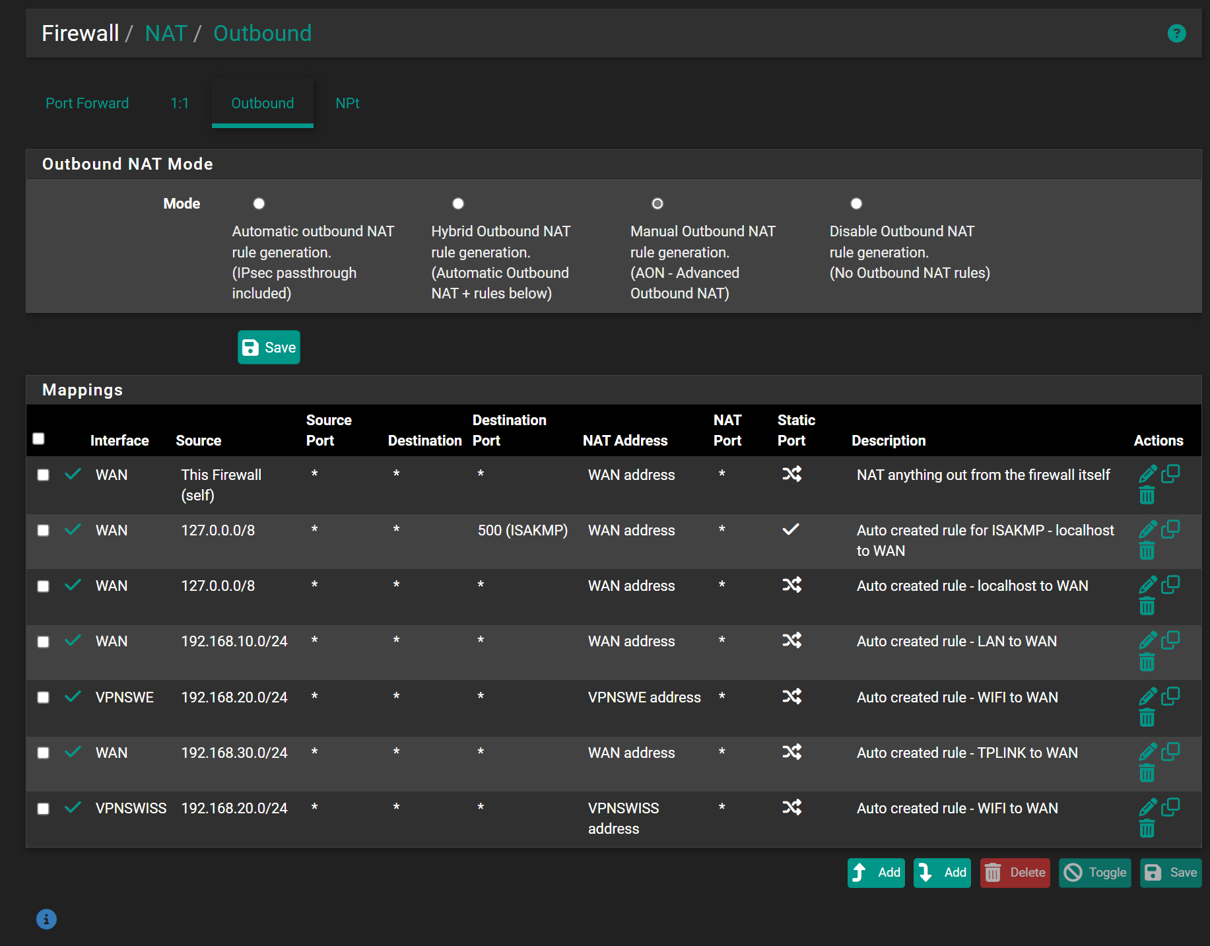Image resolution: width=1210 pixels, height=946 pixels.
Task: Click the static port checkmark on ISAKMP row
Action: point(791,529)
